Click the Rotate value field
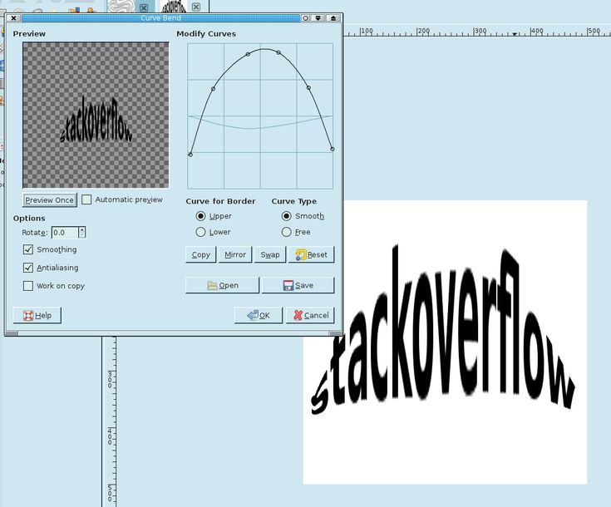 pyautogui.click(x=65, y=233)
